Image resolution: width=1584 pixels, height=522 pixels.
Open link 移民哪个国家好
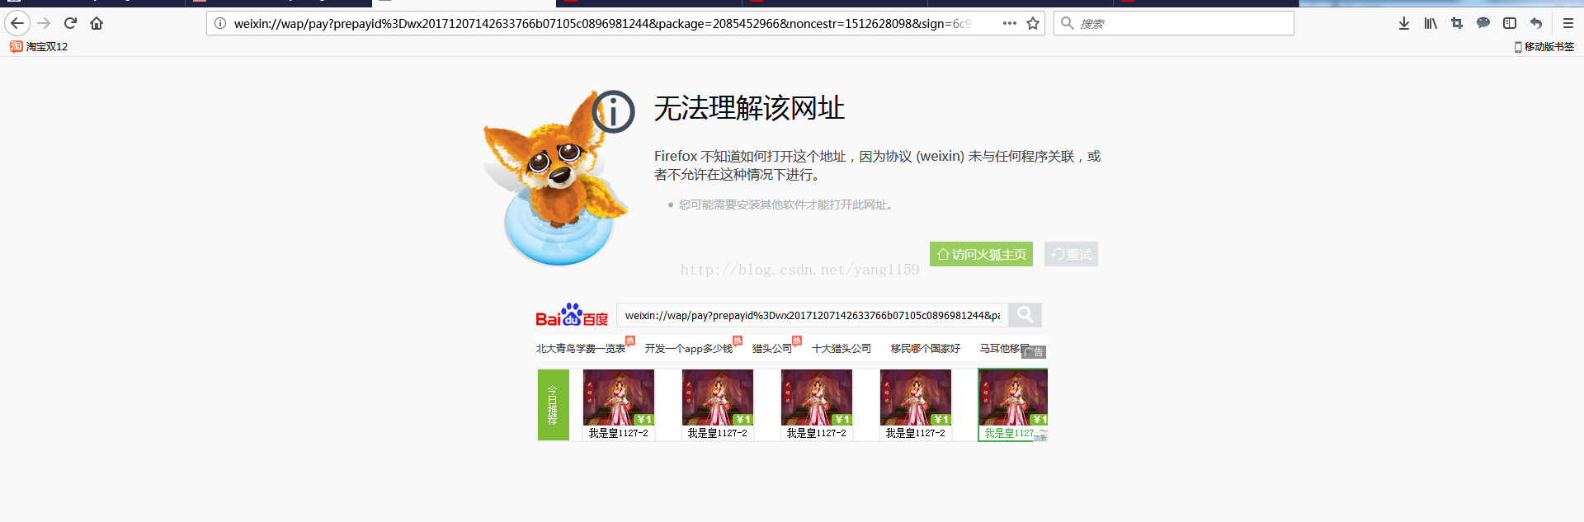coord(926,349)
